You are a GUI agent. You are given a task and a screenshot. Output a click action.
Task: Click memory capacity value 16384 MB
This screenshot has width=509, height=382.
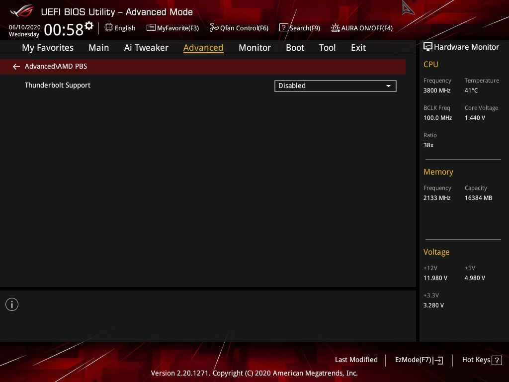coord(479,198)
